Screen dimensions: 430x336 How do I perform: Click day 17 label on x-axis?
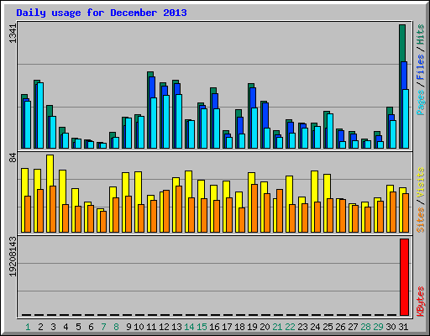(x=227, y=327)
